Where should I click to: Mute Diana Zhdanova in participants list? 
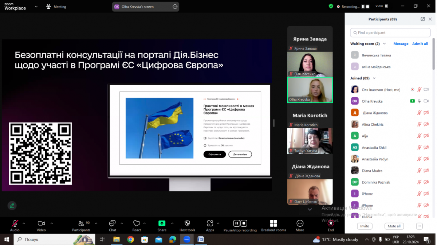point(420,113)
